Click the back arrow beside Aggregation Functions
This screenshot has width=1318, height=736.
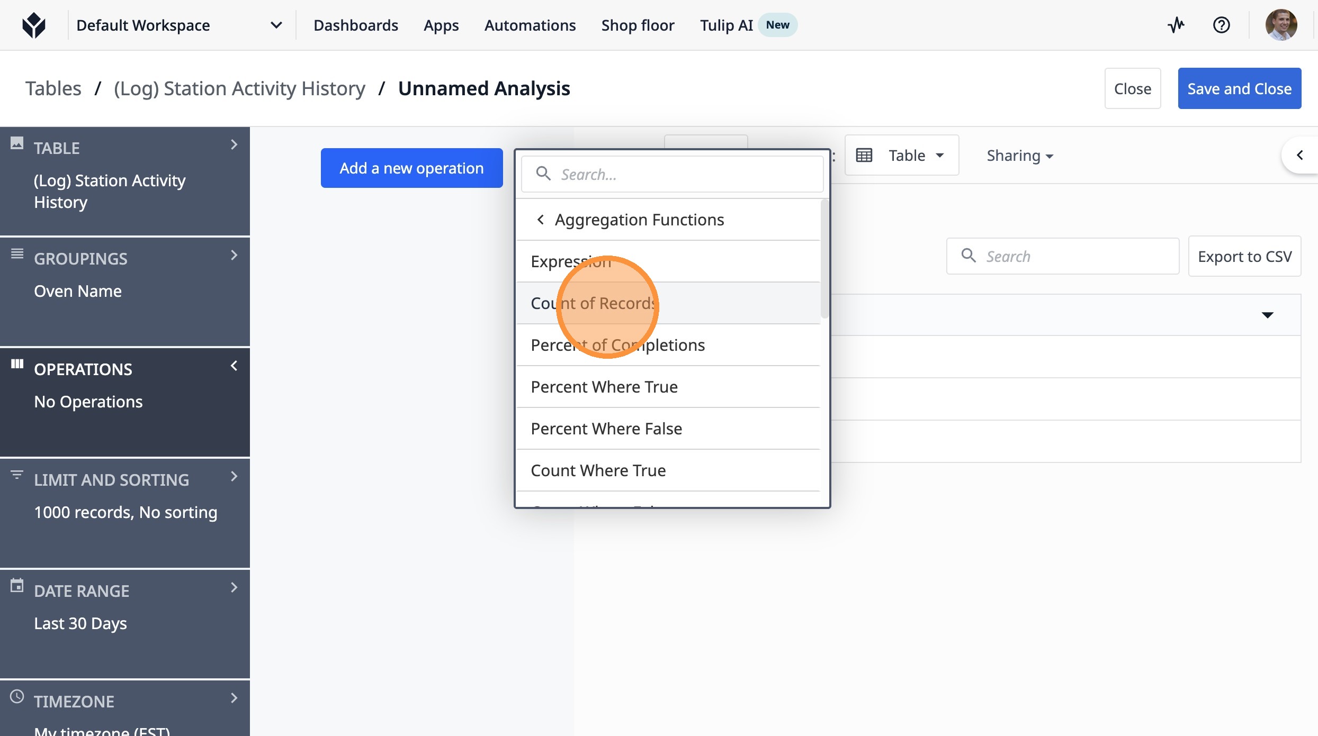point(540,220)
